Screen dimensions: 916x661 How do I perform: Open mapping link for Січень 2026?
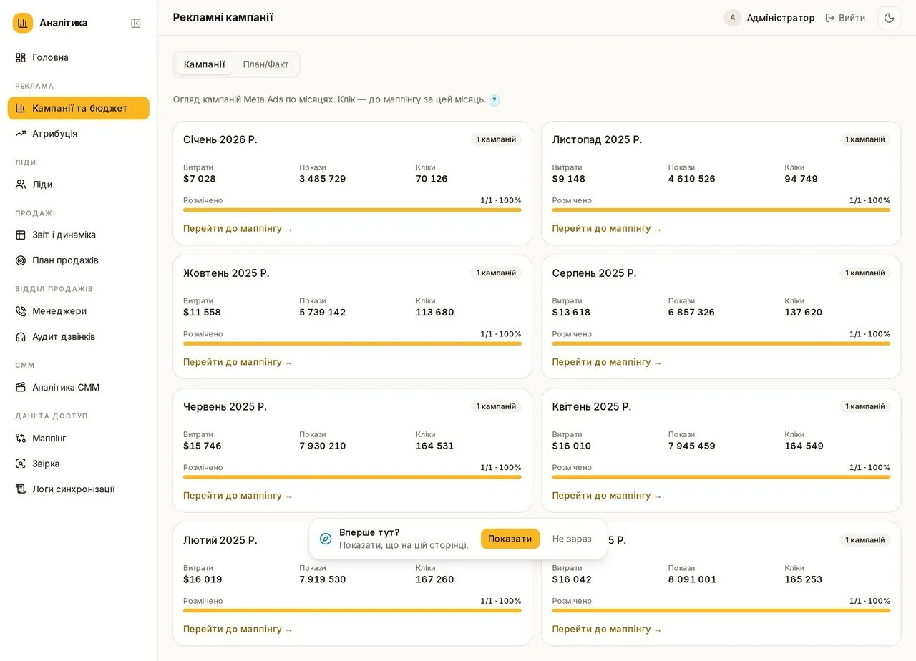coord(238,229)
